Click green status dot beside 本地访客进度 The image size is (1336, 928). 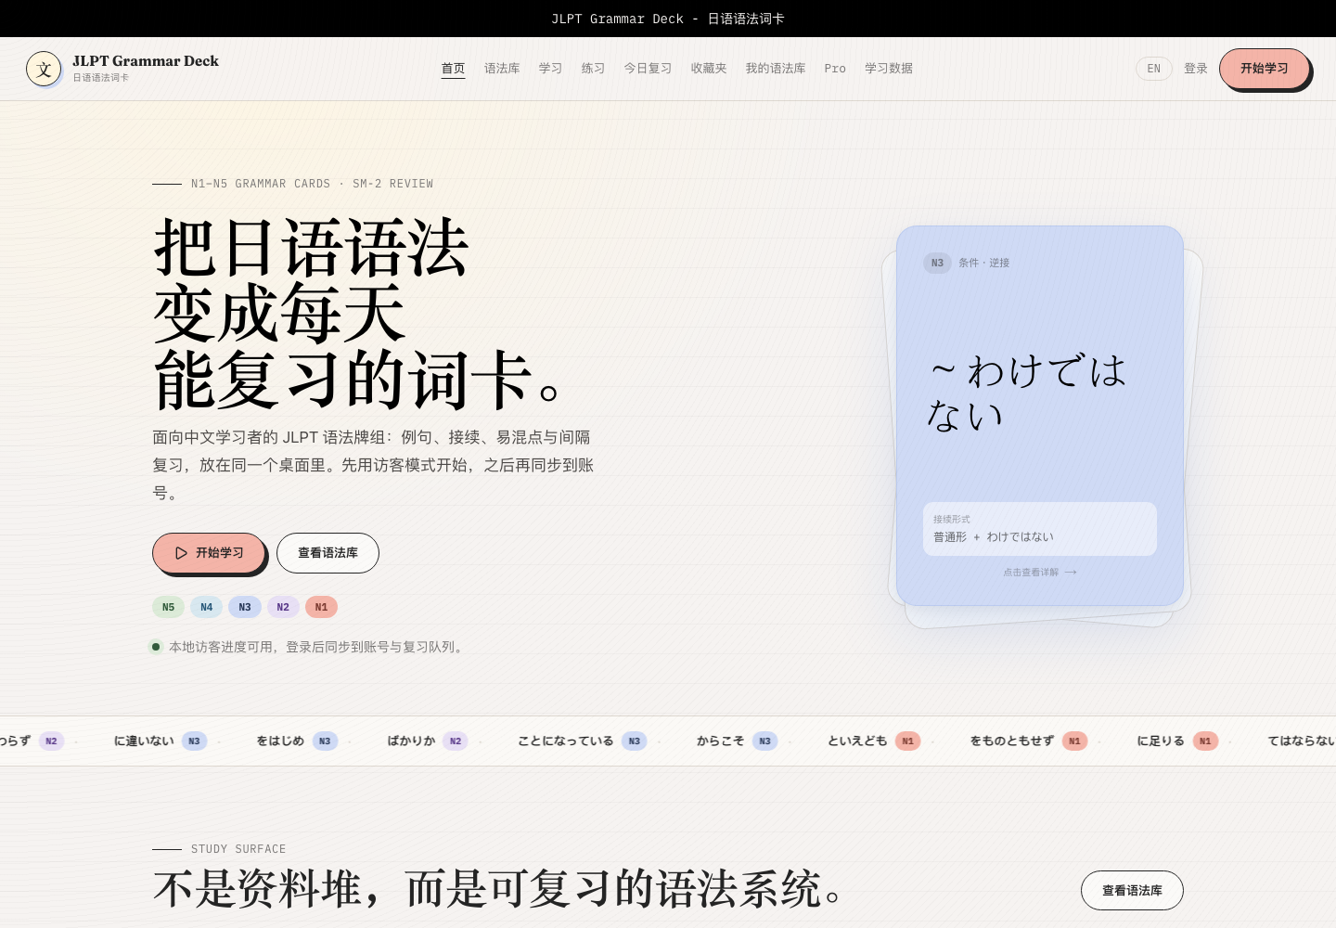(x=156, y=647)
